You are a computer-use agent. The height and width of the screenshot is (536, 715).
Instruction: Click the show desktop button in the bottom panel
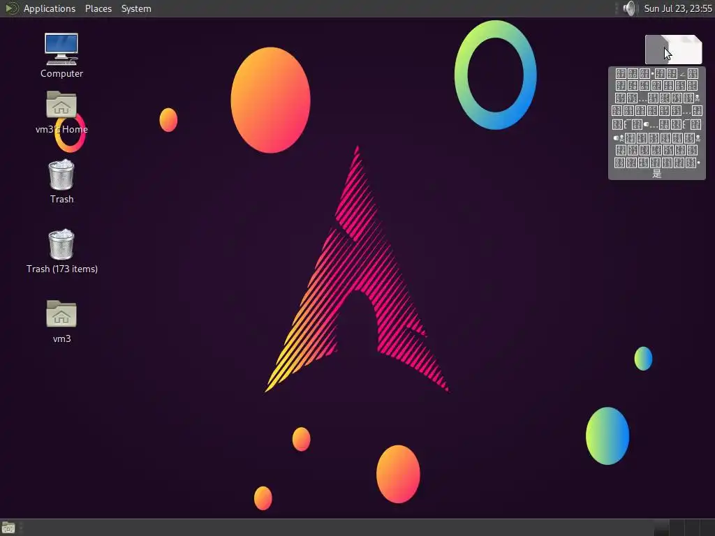8,528
